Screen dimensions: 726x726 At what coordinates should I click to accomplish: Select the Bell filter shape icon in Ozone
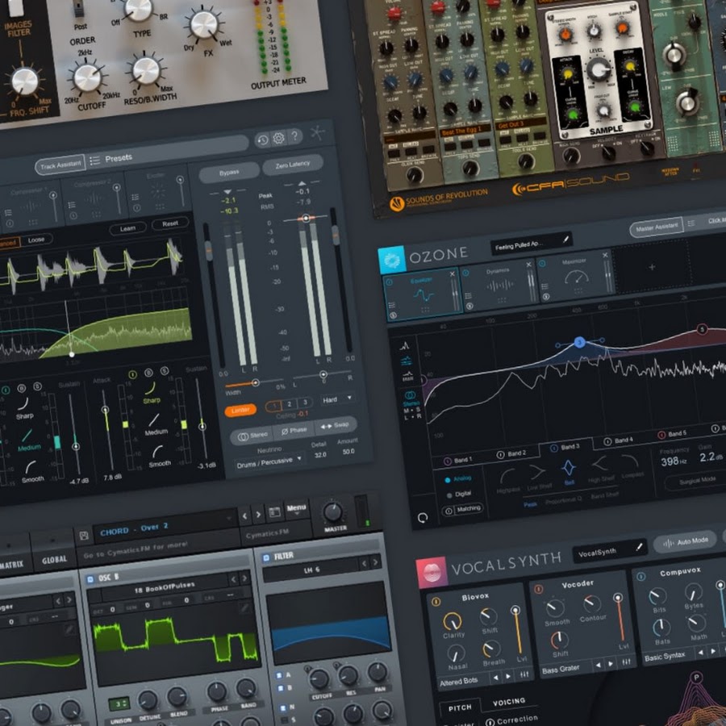[x=569, y=468]
